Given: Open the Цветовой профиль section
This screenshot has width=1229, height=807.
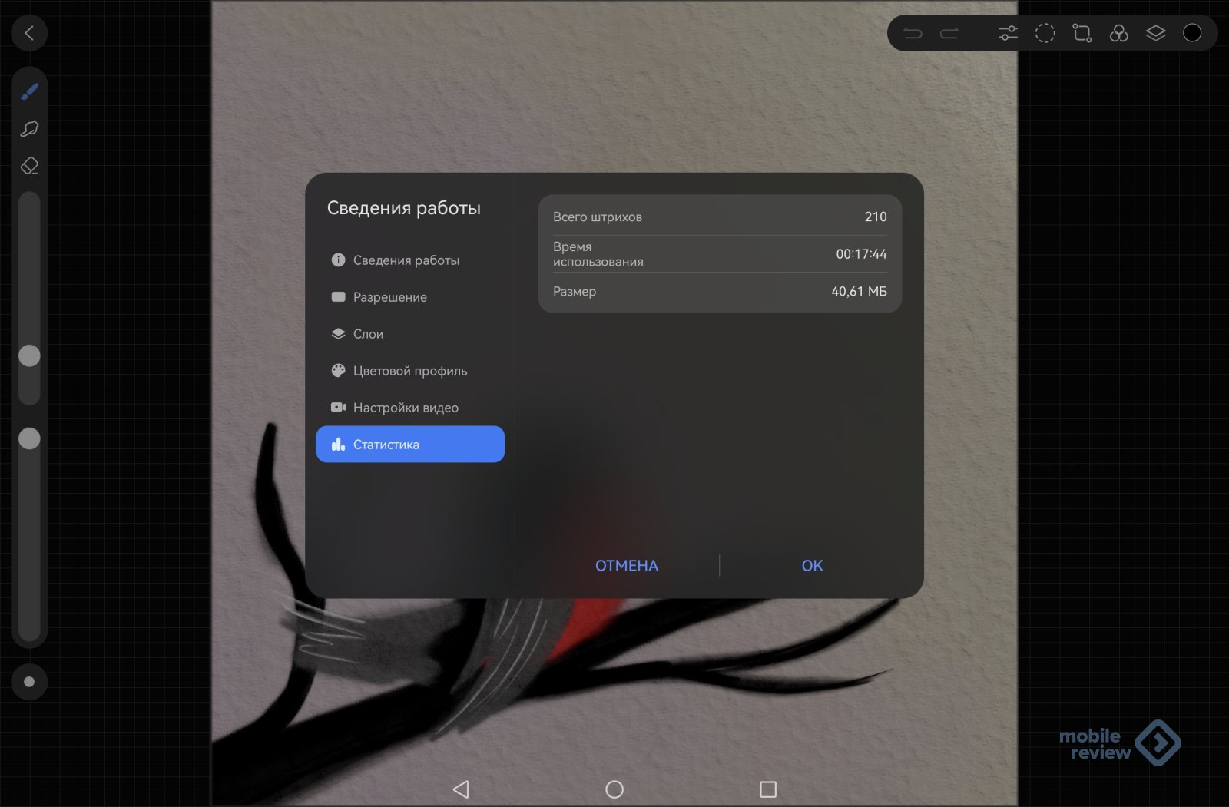Looking at the screenshot, I should click(410, 371).
